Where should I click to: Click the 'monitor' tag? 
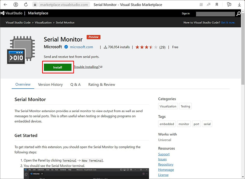coord(184,124)
